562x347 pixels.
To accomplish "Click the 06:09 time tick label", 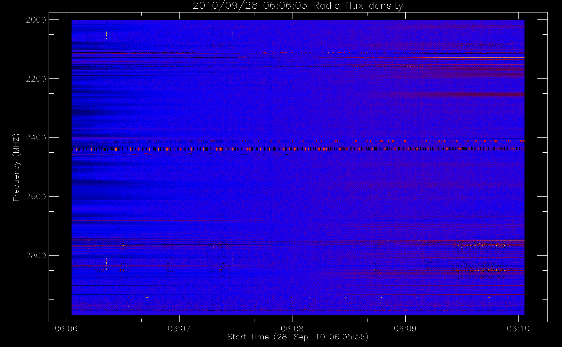I will pos(405,329).
